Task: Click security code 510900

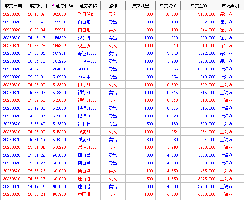Action: 59,77
